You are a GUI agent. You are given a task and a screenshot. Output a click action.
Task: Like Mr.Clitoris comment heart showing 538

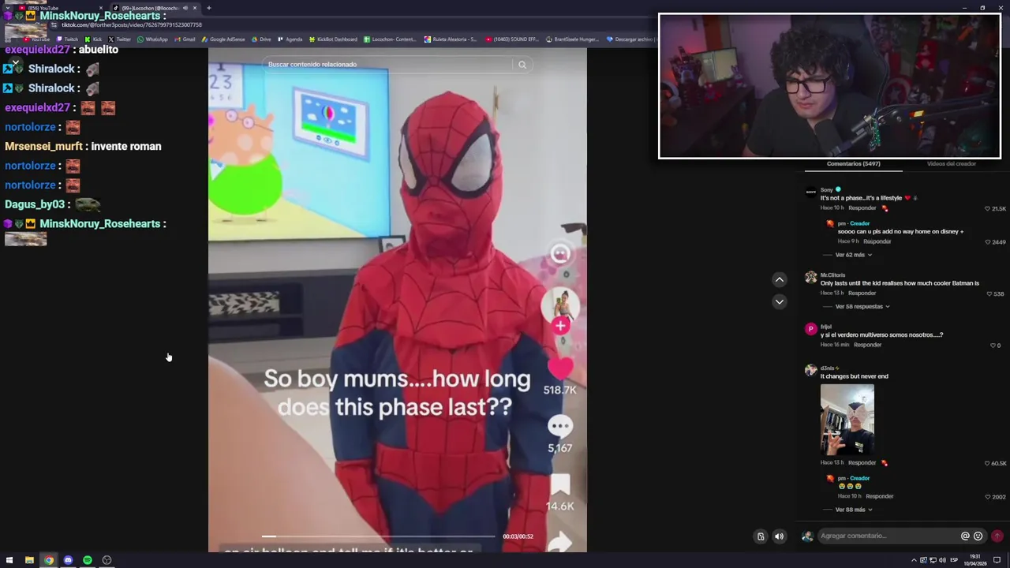(989, 293)
